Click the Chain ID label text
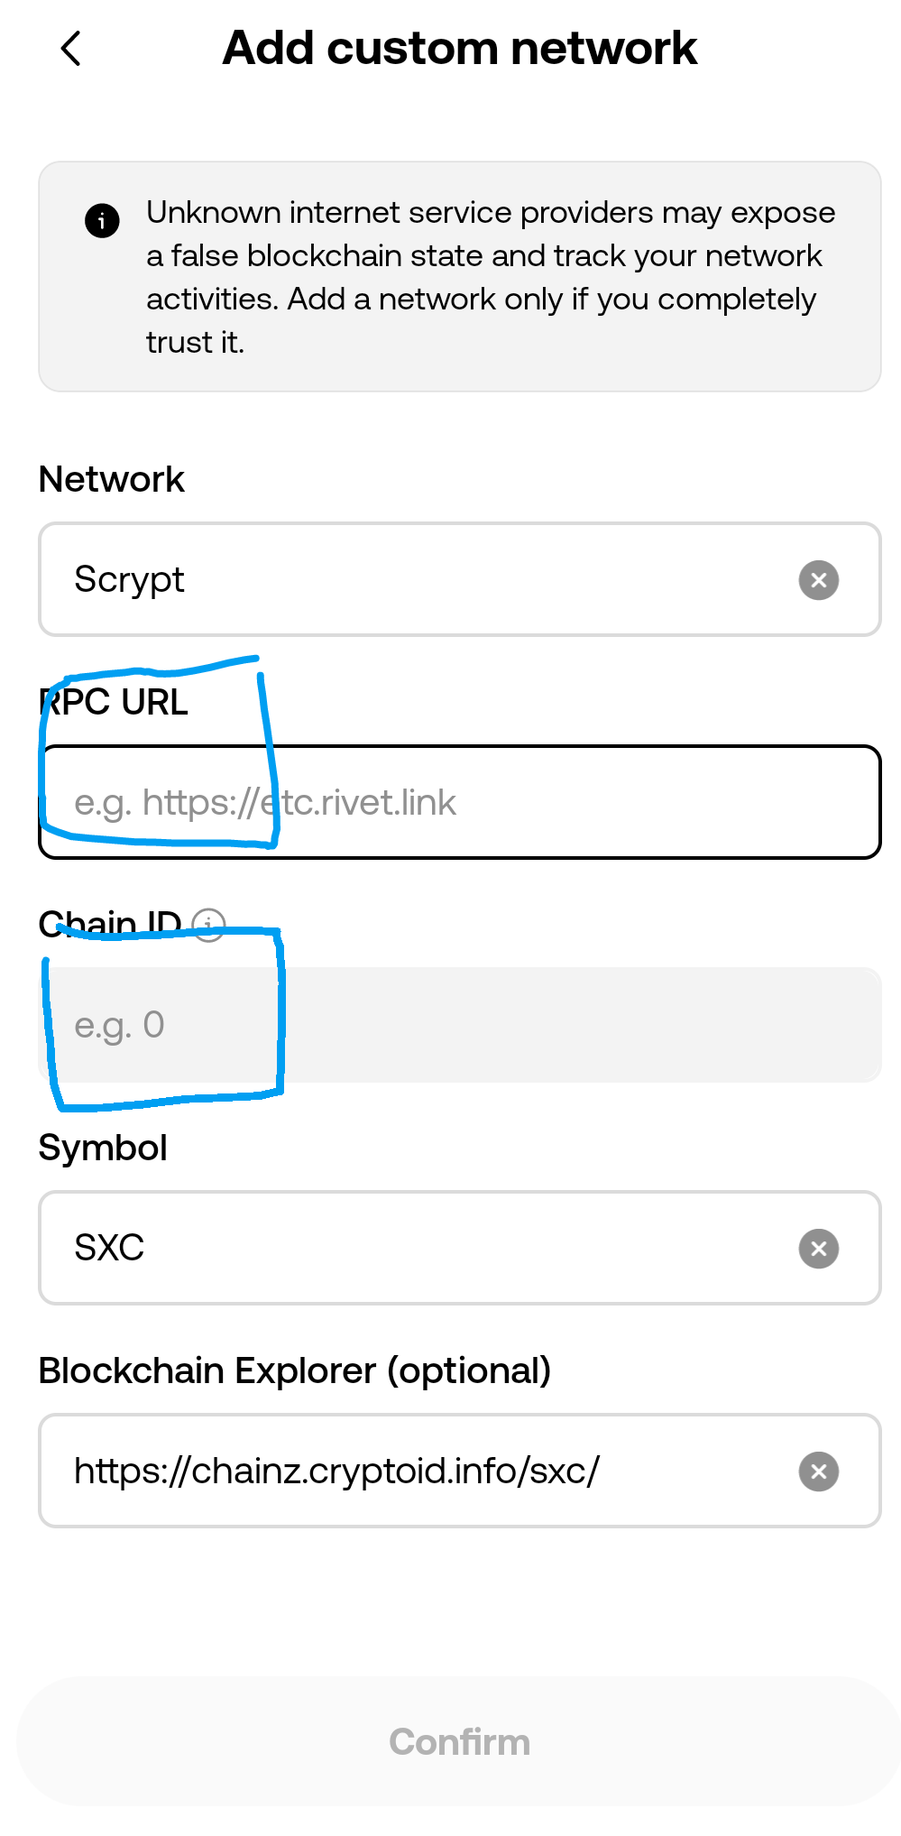 pyautogui.click(x=110, y=925)
